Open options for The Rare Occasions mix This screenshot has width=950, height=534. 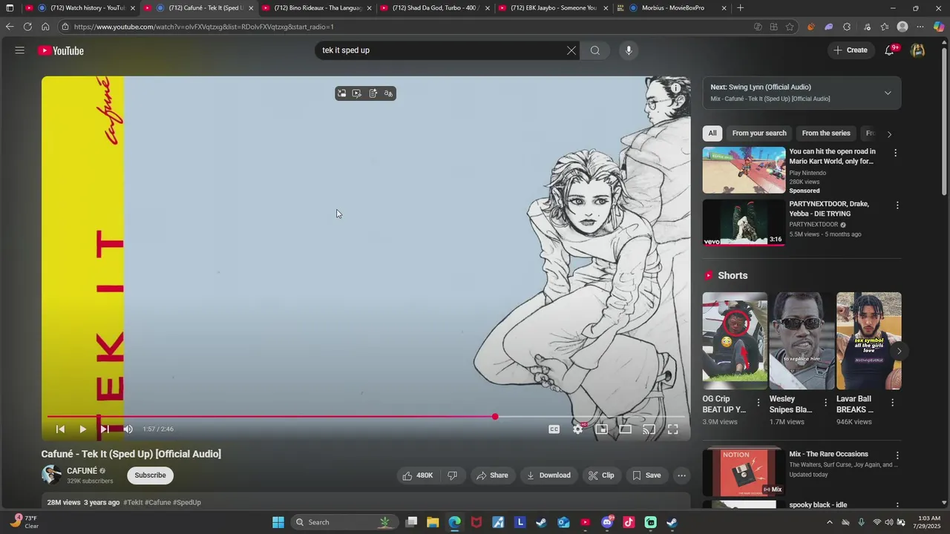coord(897,455)
